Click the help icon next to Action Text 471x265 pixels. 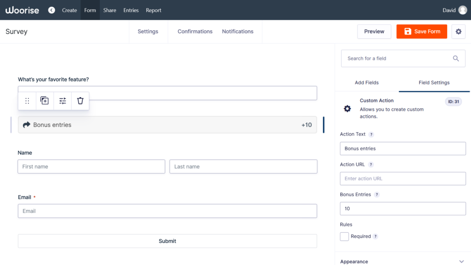click(371, 134)
